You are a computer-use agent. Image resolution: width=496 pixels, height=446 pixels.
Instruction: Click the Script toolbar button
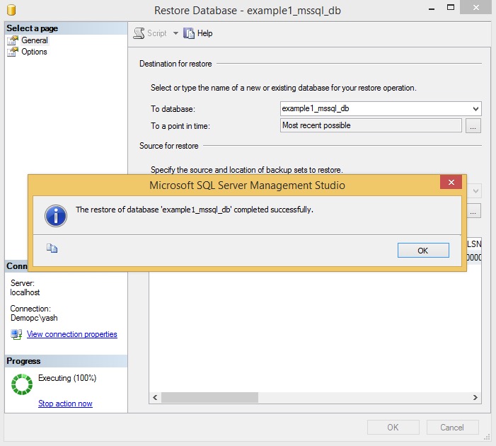[150, 33]
